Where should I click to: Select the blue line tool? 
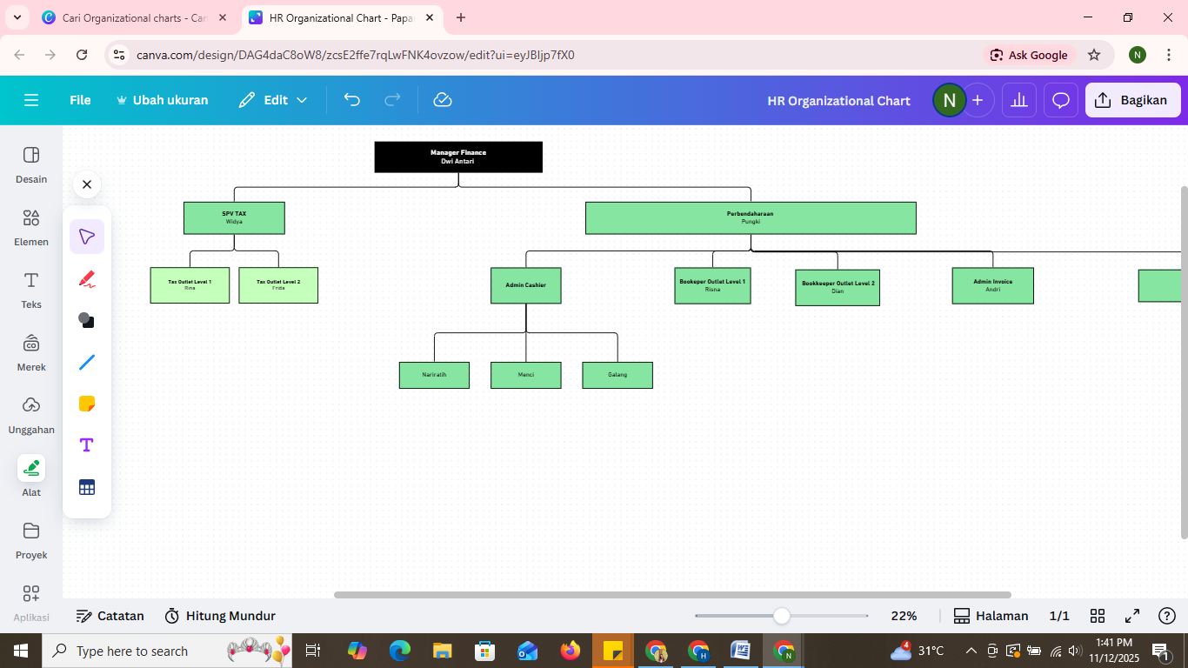87,362
